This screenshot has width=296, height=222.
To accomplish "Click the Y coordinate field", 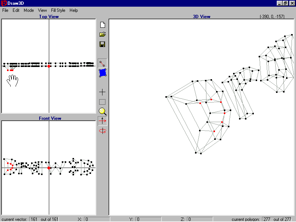I will (x=149, y=219).
